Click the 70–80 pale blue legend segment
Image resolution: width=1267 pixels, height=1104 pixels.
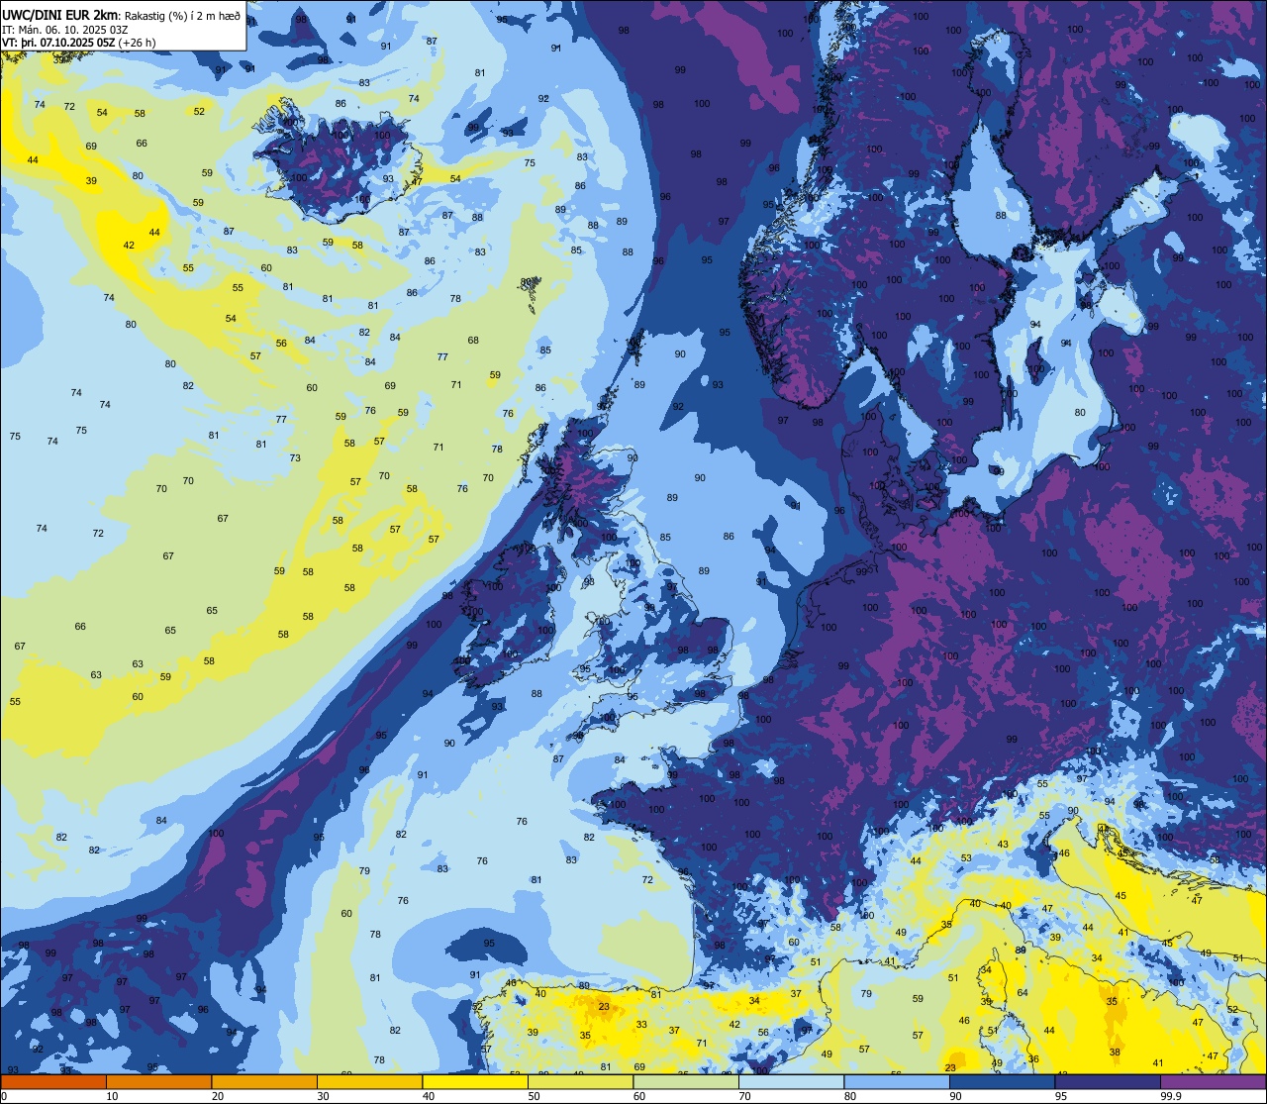pos(792,1081)
